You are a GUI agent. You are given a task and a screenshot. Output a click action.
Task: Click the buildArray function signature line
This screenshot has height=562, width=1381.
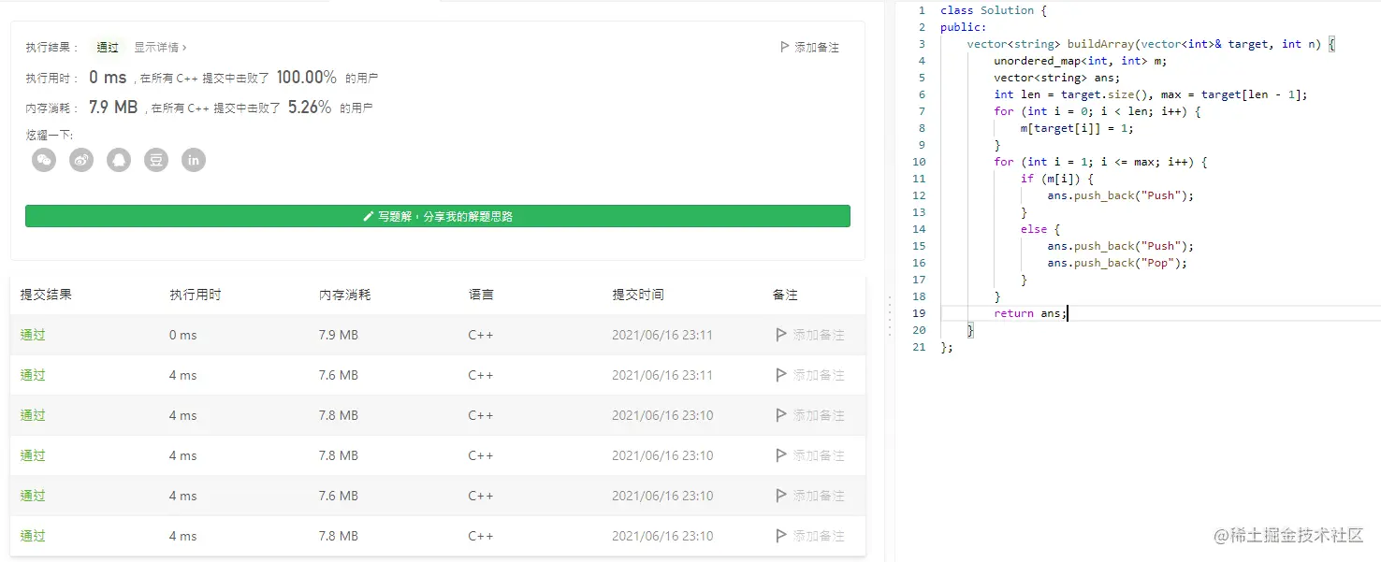point(1150,44)
